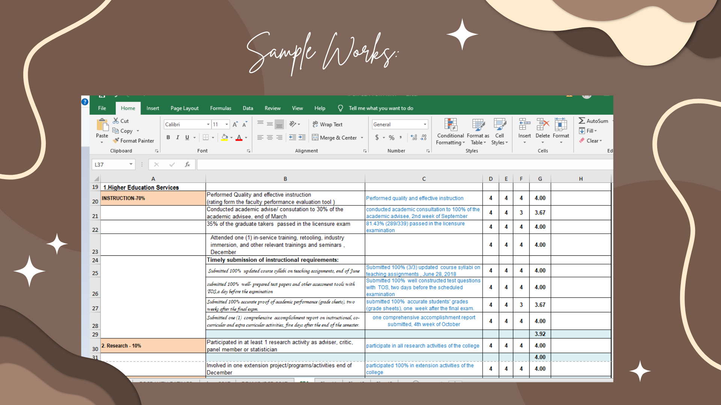
Task: Click the Paste clipboard icon
Action: click(102, 125)
